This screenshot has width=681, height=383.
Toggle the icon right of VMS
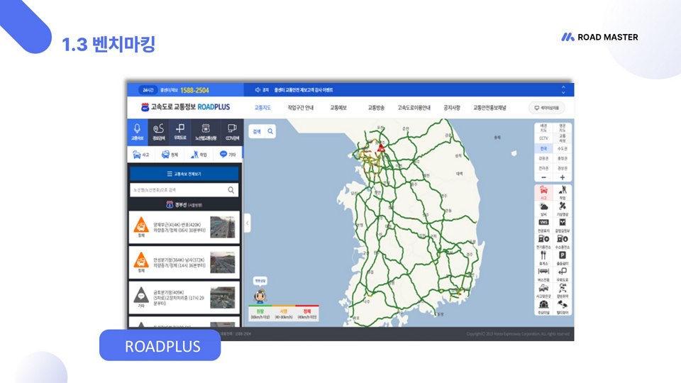pos(562,225)
